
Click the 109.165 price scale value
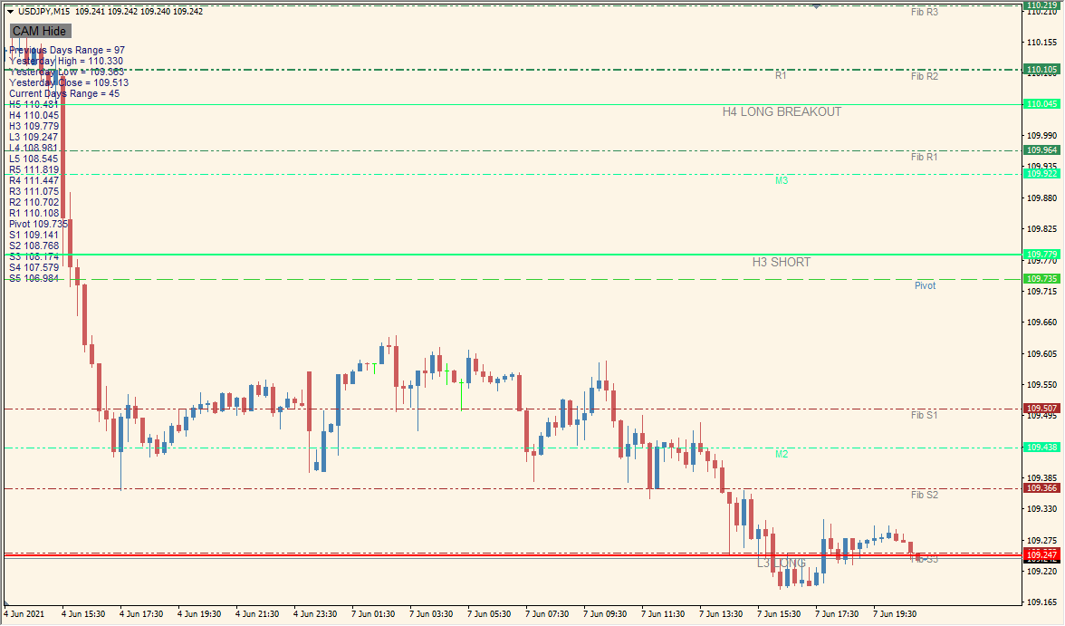click(x=1041, y=602)
